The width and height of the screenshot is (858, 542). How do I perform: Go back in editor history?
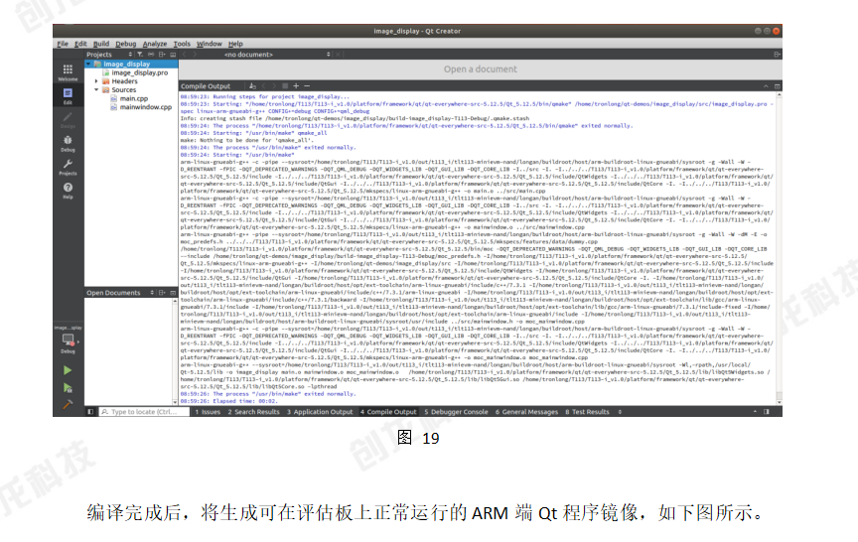(185, 55)
